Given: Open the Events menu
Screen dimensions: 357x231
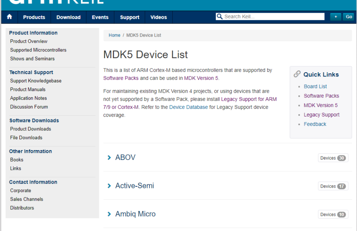Looking at the screenshot, I should tap(100, 17).
